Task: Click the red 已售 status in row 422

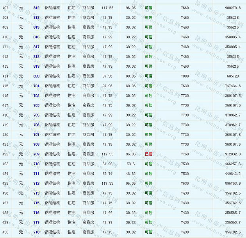Action: click(x=148, y=154)
